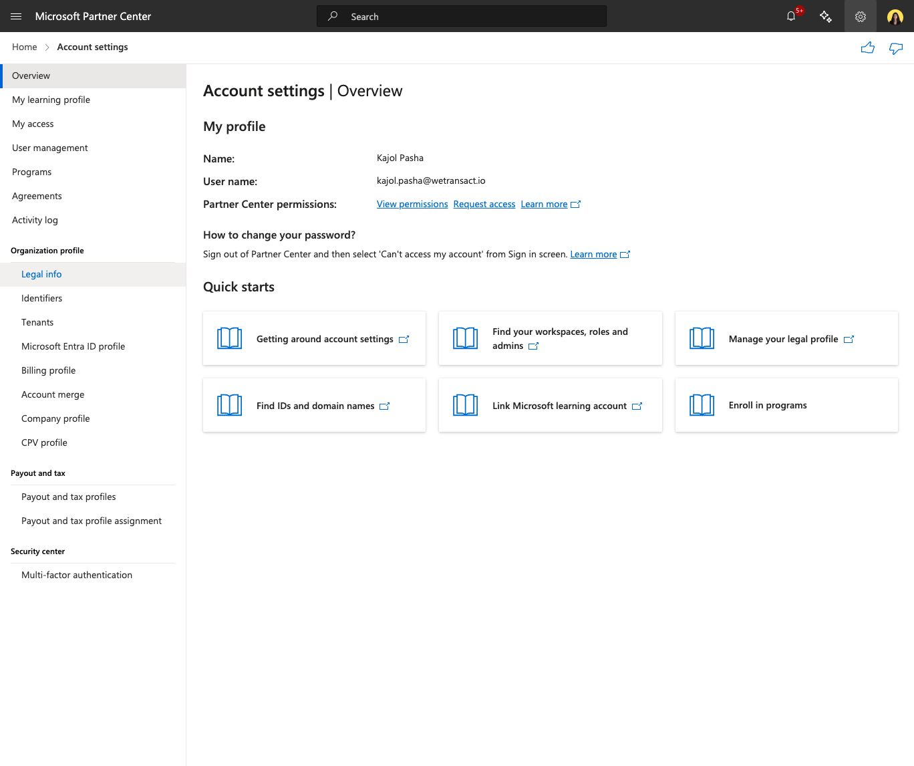
Task: Open My learning profile
Action: click(93, 100)
